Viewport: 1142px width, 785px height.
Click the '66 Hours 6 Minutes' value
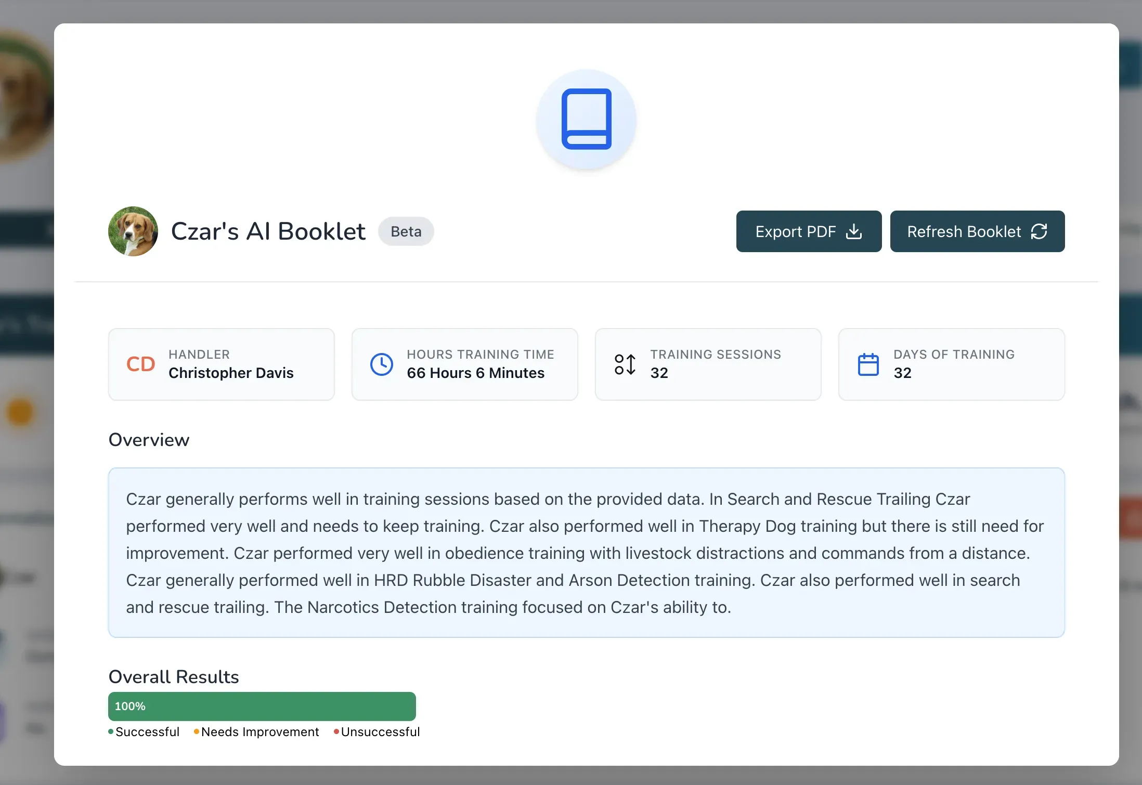(475, 373)
